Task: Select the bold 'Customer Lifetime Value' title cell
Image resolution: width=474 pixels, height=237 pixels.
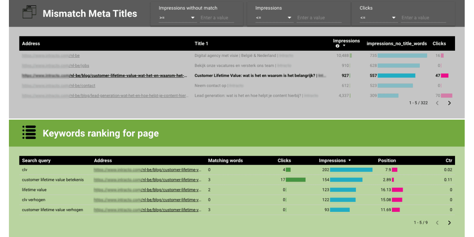Action: (x=260, y=76)
